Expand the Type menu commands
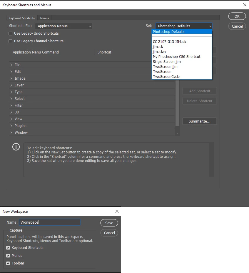Image resolution: width=249 pixels, height=273 pixels. point(11,92)
